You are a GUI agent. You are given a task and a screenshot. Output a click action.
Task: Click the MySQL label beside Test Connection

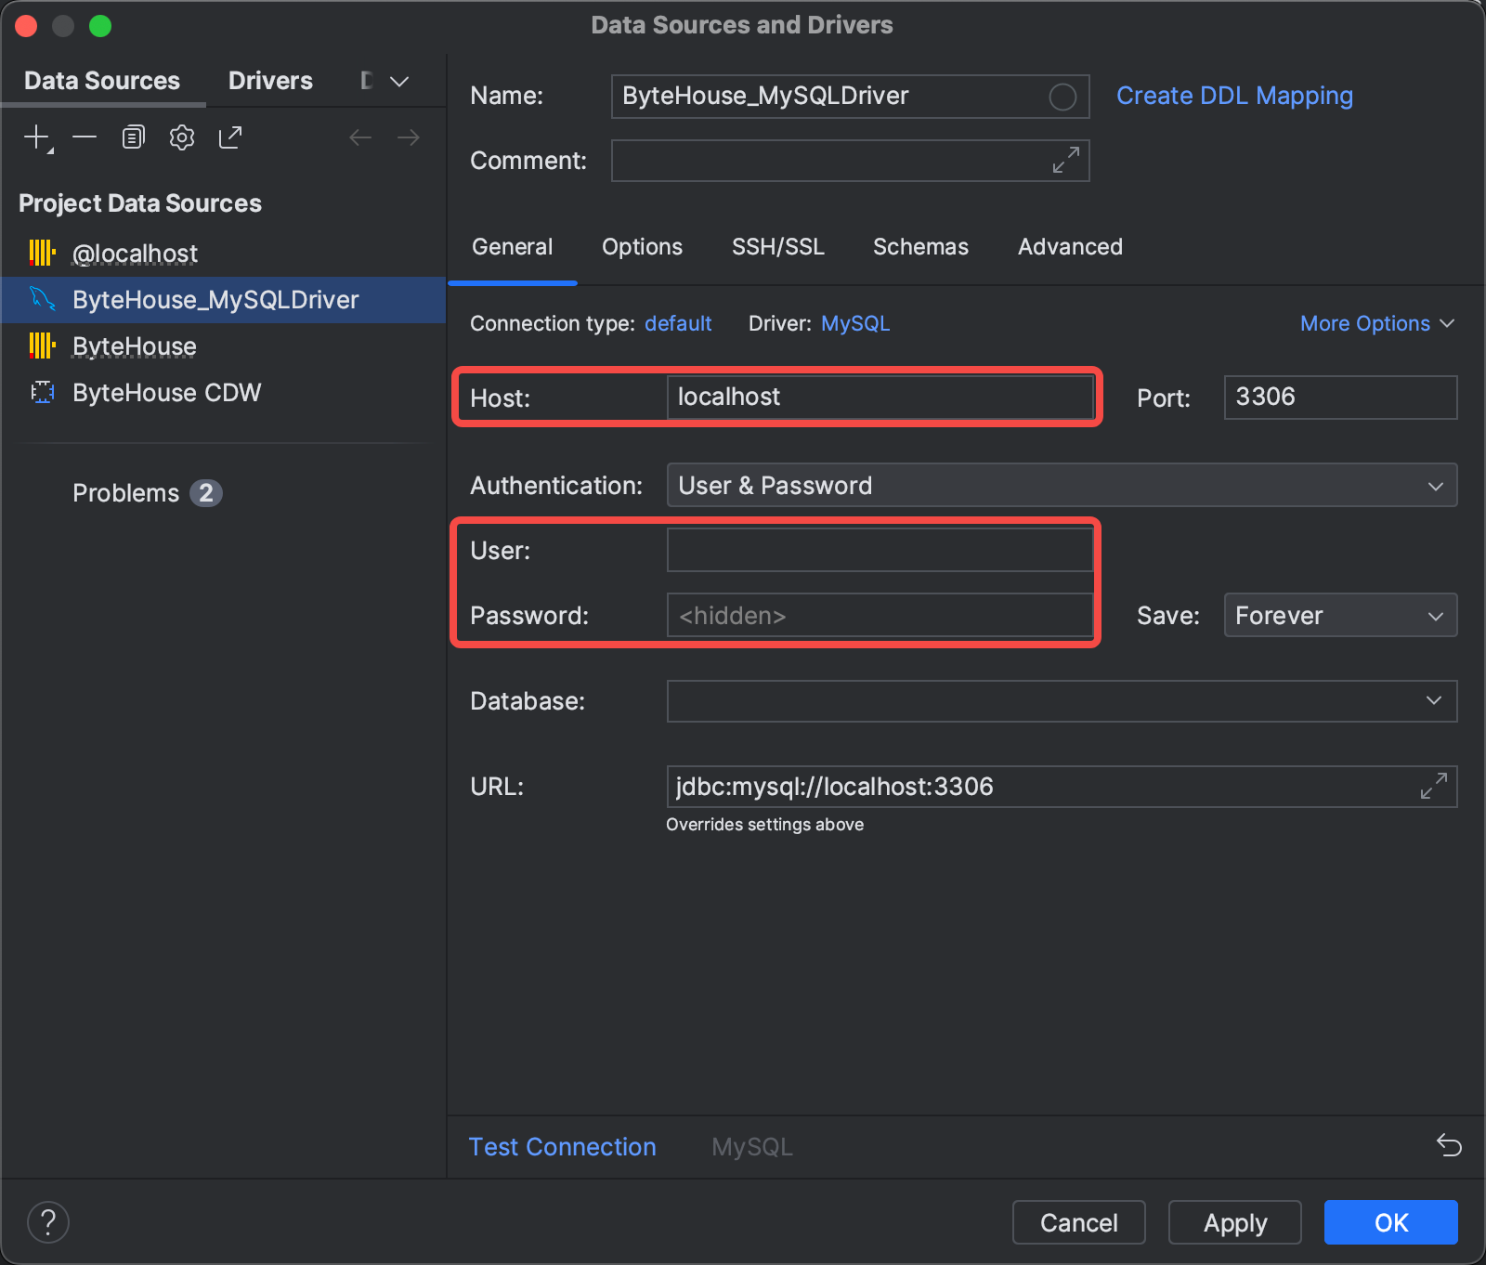(752, 1146)
